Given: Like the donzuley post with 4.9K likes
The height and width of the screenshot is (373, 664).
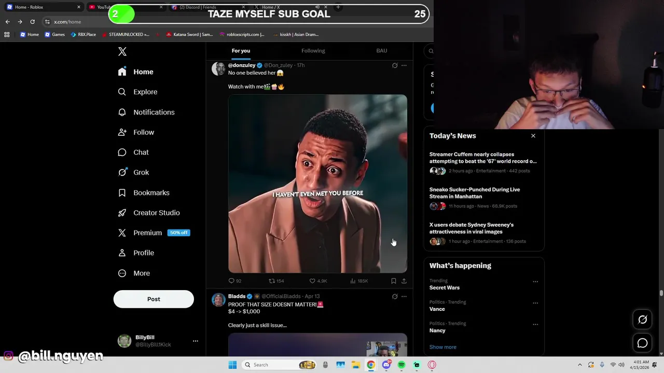Looking at the screenshot, I should [318, 281].
